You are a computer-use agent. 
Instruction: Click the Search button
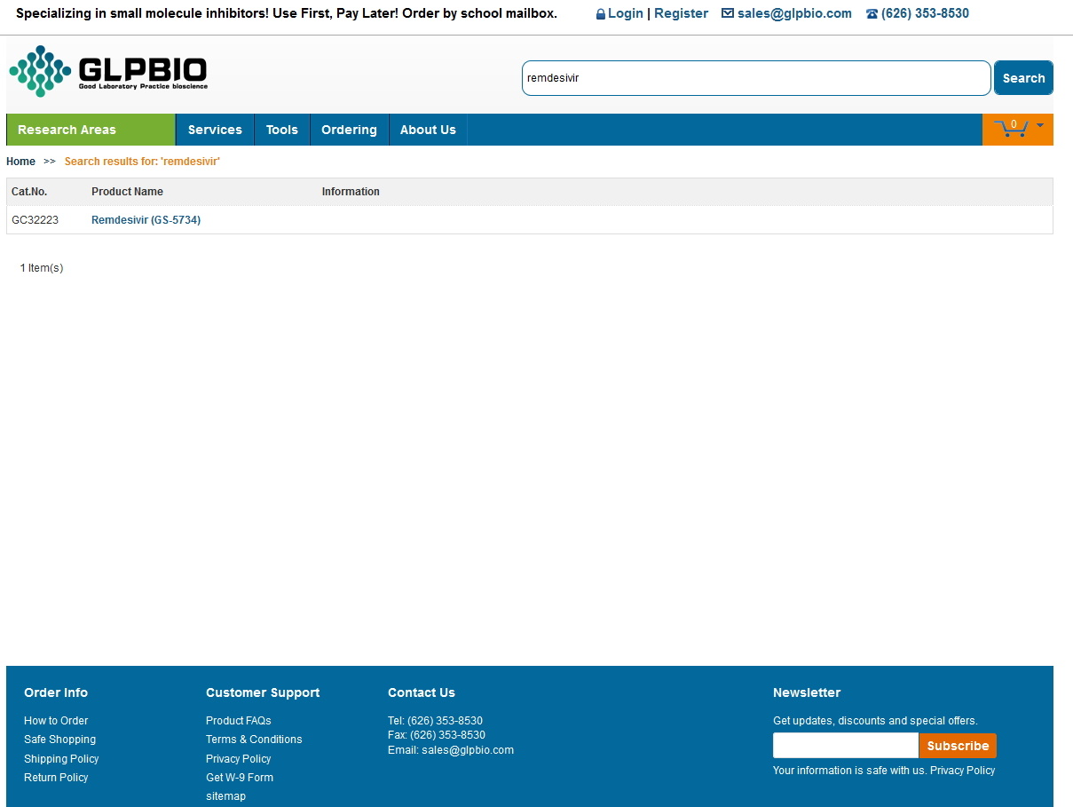pos(1023,78)
